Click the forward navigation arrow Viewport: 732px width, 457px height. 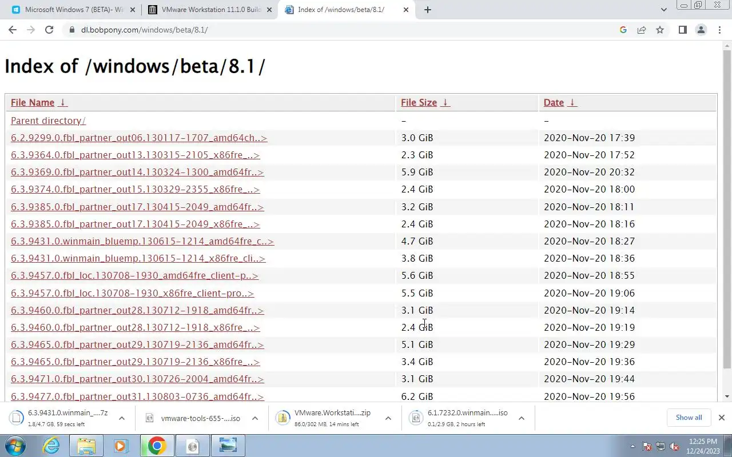tap(31, 30)
